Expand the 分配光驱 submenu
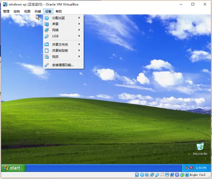 tap(63, 18)
